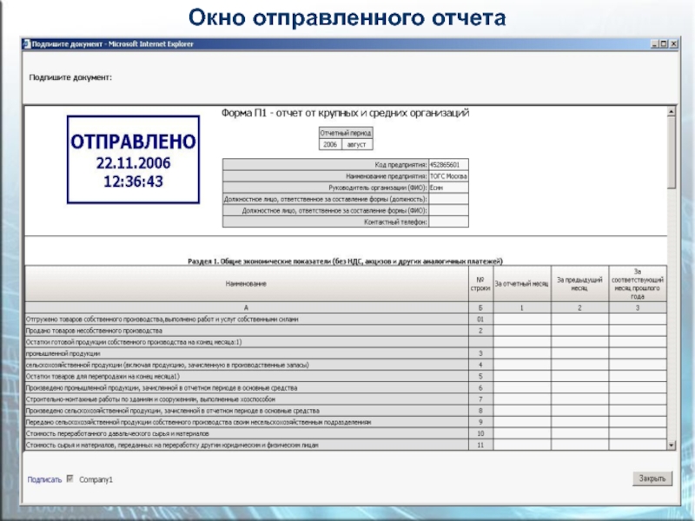Click the Отчетный период header
Image resolution: width=695 pixels, height=521 pixels.
[345, 133]
